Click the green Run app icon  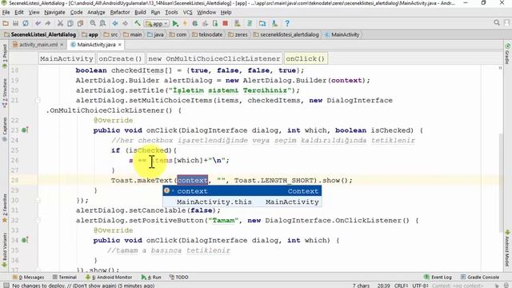coord(175,23)
